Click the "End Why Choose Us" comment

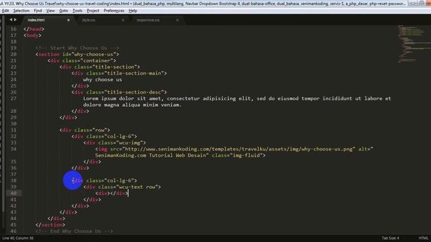tap(74, 231)
